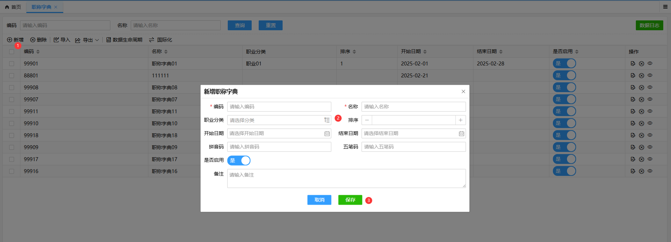Open calendar icon for 开始日期
Viewport: 671px width, 242px height.
coord(327,134)
